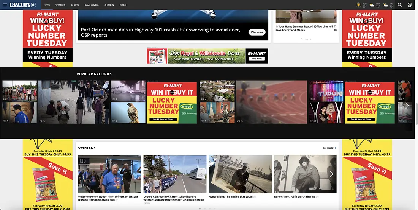Open 'Honor Flight: The engine that could'
Image resolution: width=418 pixels, height=210 pixels.
pos(231,197)
